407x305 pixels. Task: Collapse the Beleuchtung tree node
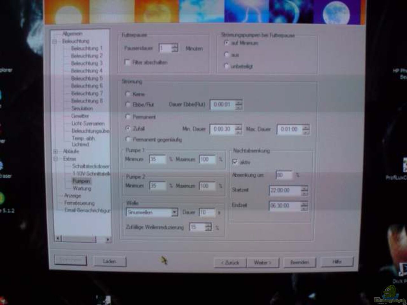point(55,42)
